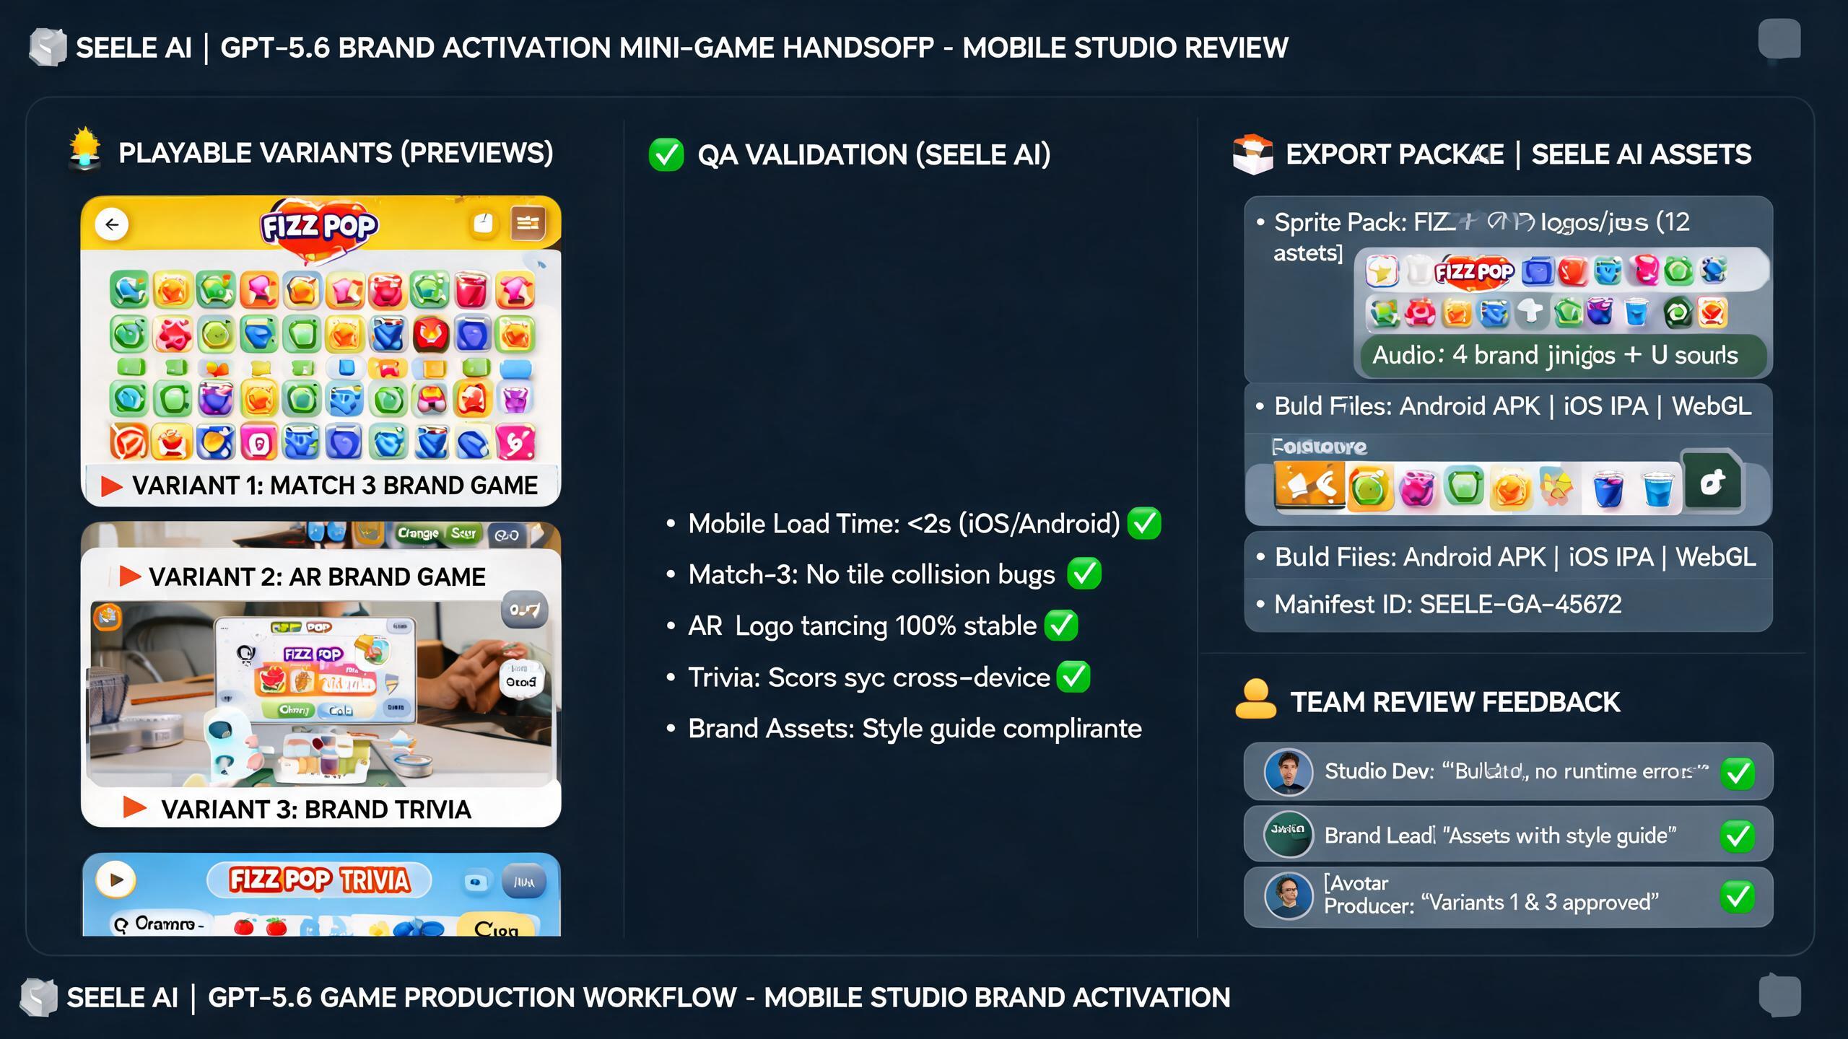Click the green QA Validation check icon
The height and width of the screenshot is (1039, 1848).
pyautogui.click(x=666, y=154)
